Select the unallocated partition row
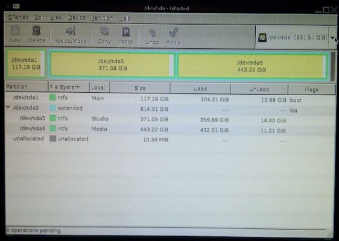 click(x=170, y=140)
